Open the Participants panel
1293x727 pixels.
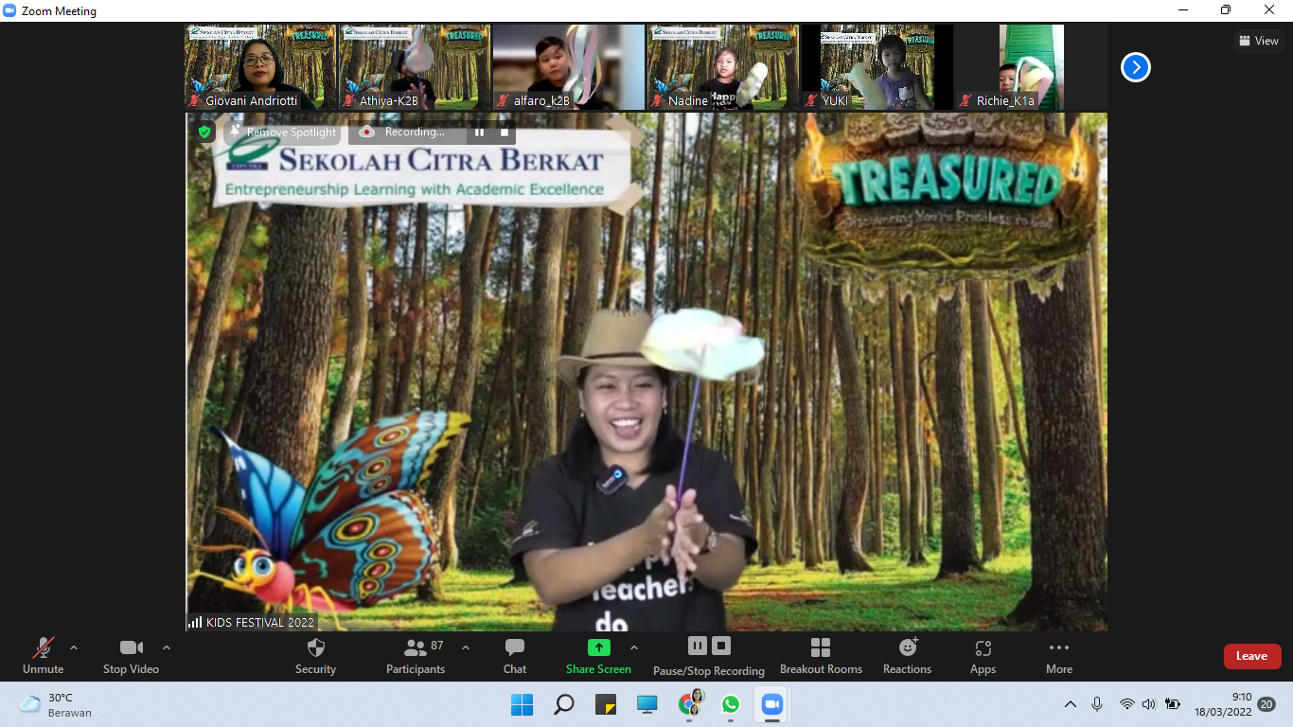coord(415,655)
